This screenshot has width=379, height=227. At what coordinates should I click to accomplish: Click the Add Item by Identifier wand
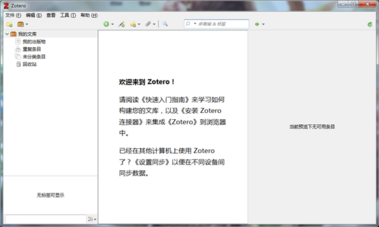pos(121,24)
